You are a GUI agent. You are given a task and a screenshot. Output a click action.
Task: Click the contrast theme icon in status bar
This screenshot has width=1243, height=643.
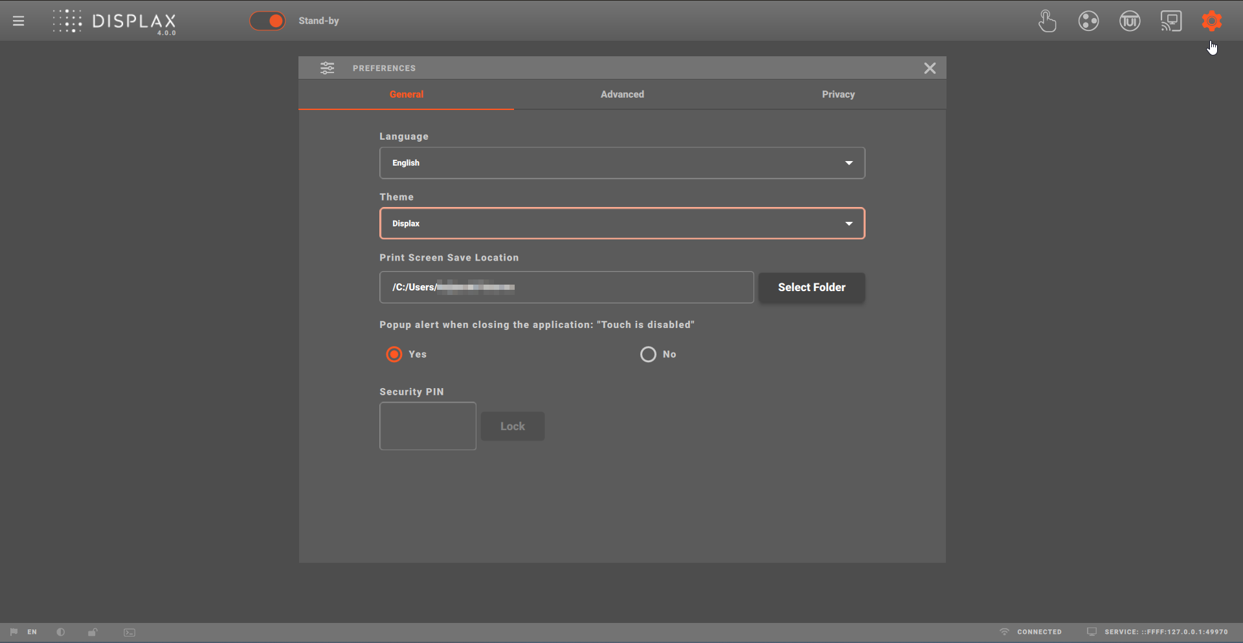[61, 632]
